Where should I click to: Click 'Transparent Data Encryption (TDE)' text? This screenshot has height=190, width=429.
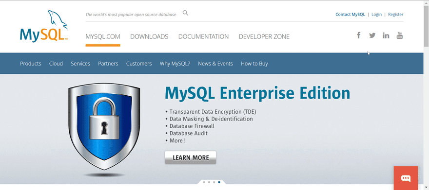point(213,112)
